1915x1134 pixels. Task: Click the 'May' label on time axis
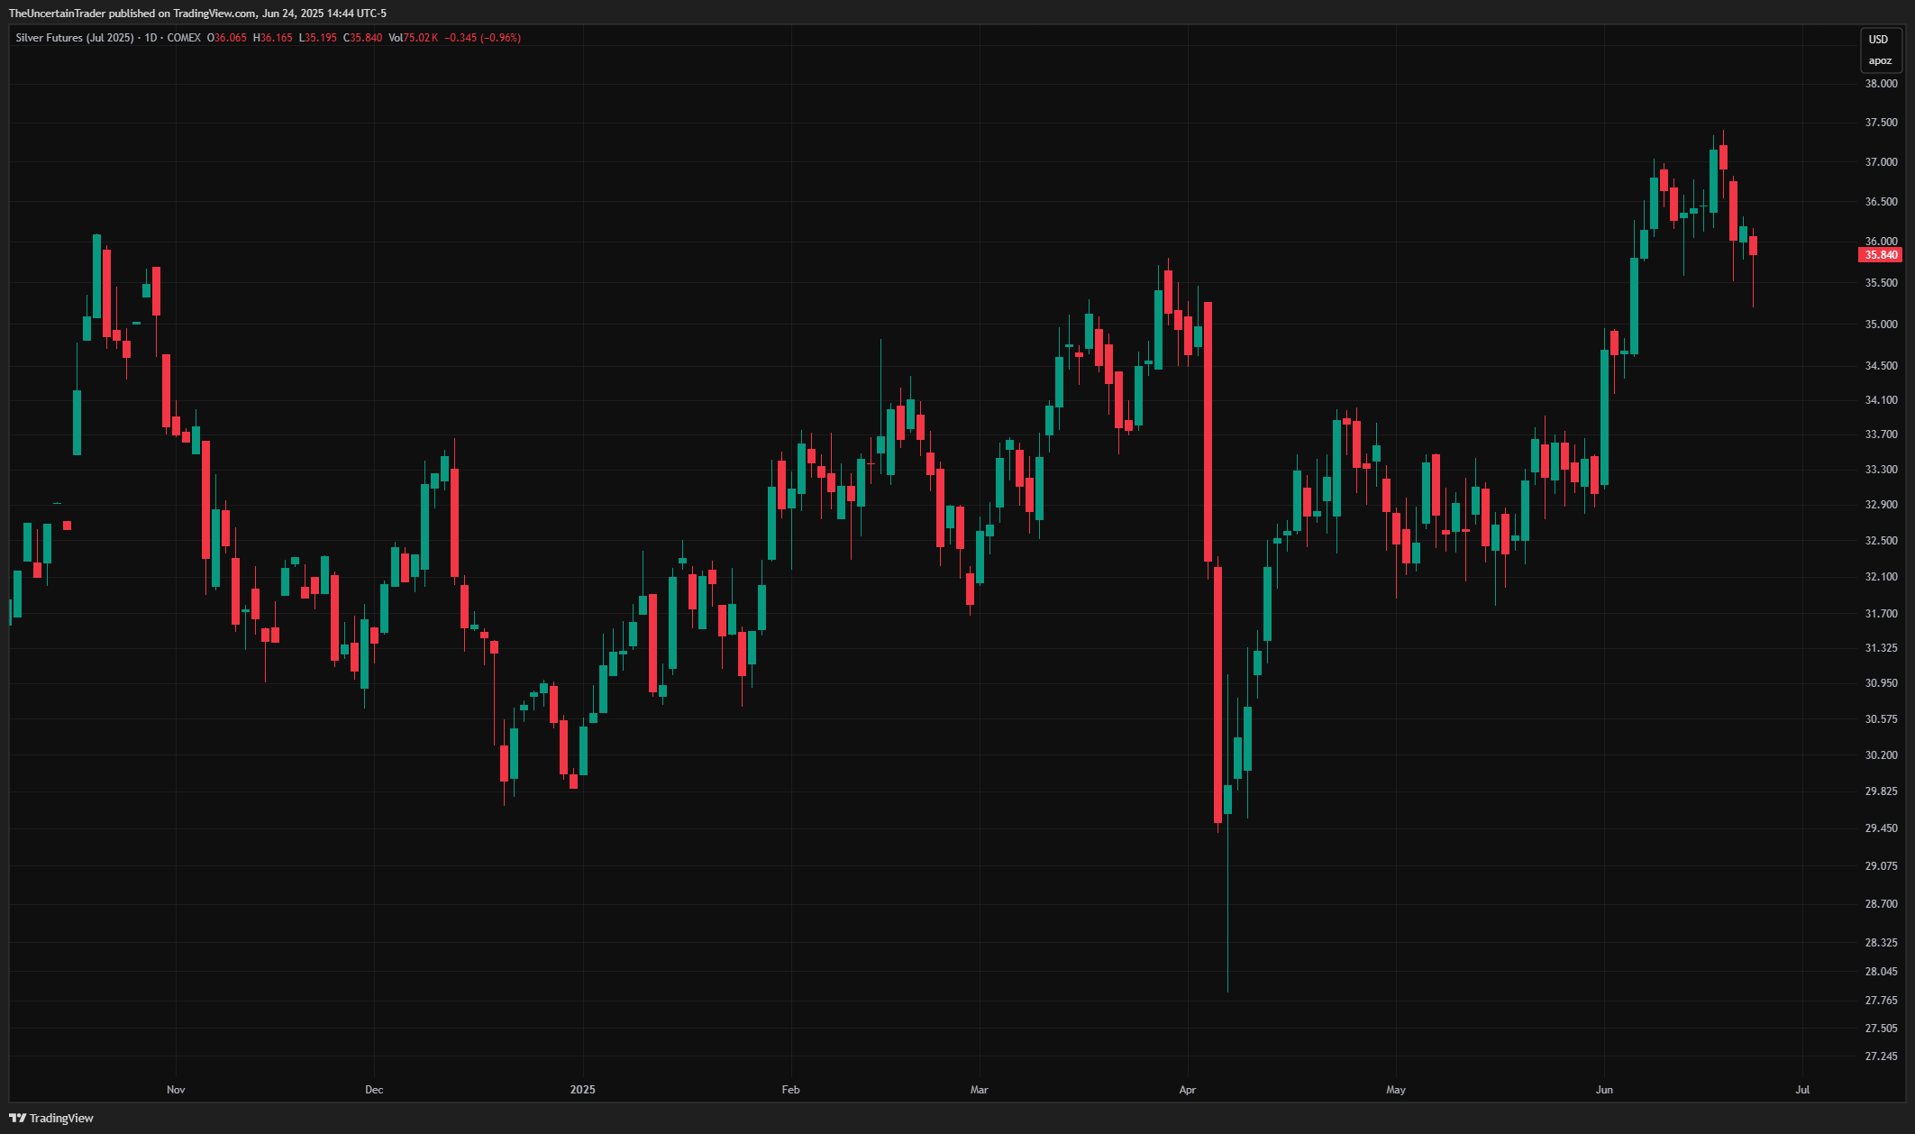tap(1396, 1090)
